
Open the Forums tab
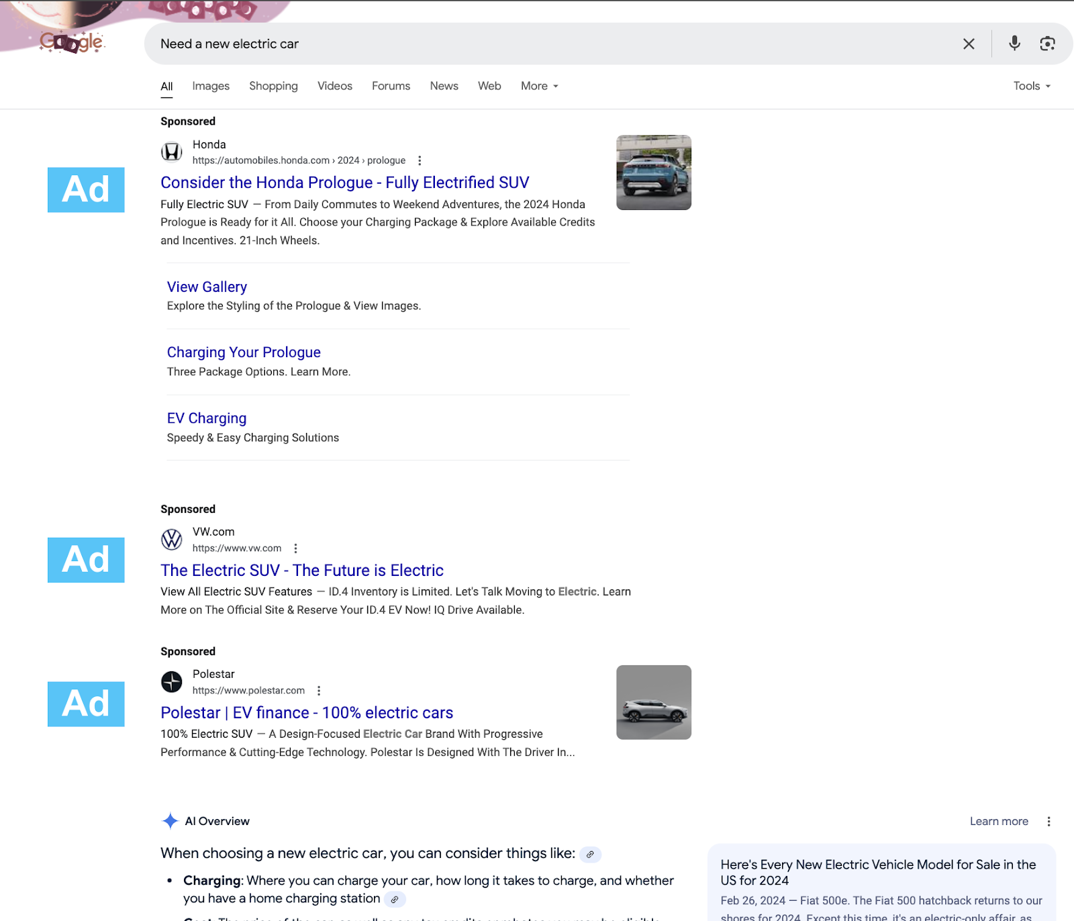pos(391,86)
